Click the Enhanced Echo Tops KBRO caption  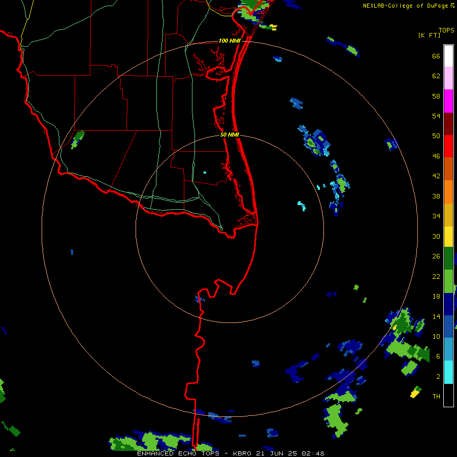tap(231, 453)
